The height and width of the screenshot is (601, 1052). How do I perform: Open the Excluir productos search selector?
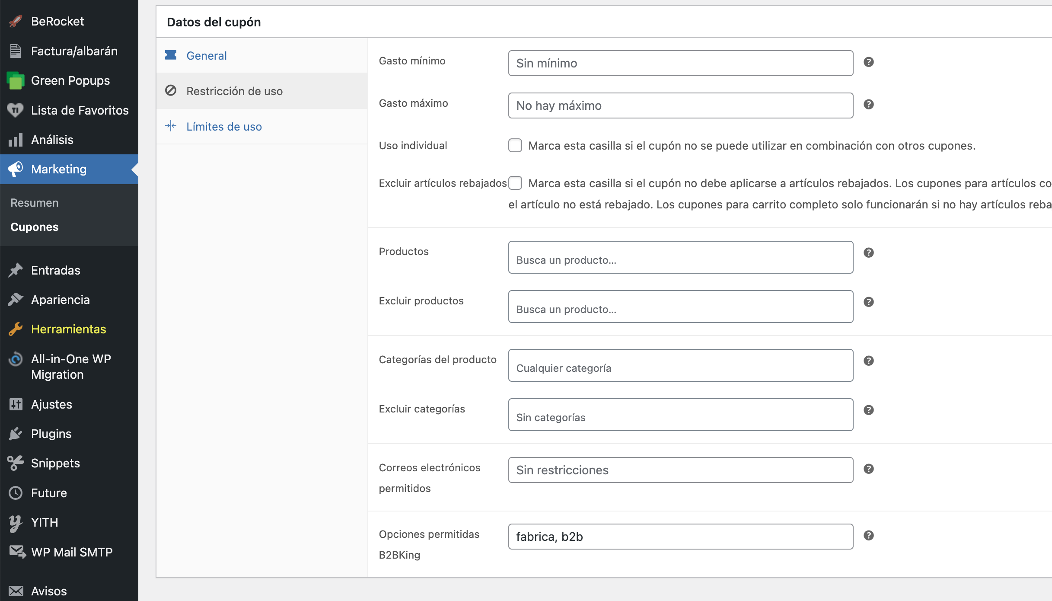[681, 307]
